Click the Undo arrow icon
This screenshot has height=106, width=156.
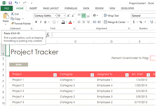[x=16, y=3]
